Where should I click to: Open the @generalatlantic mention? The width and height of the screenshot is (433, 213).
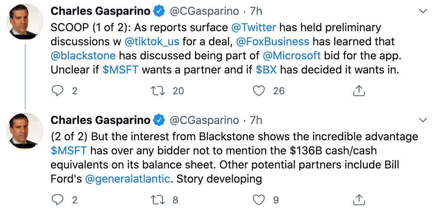(x=127, y=179)
